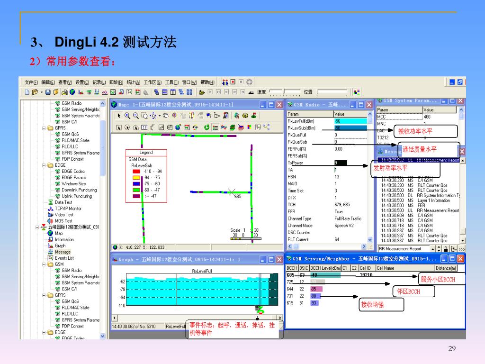Select the Message item in the tree
485x364 pixels.
(x=63, y=252)
